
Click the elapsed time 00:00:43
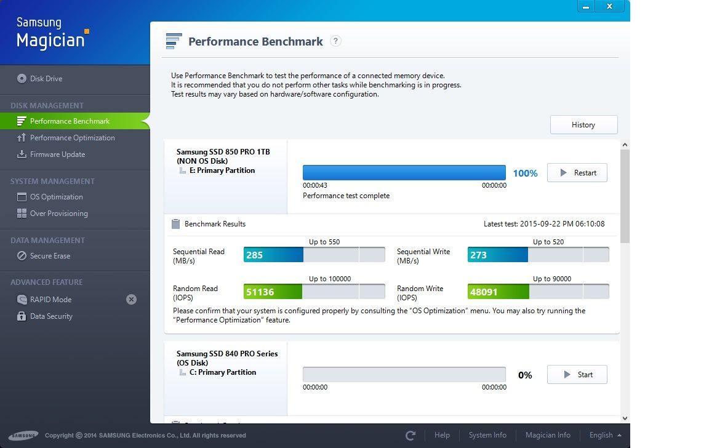click(314, 185)
